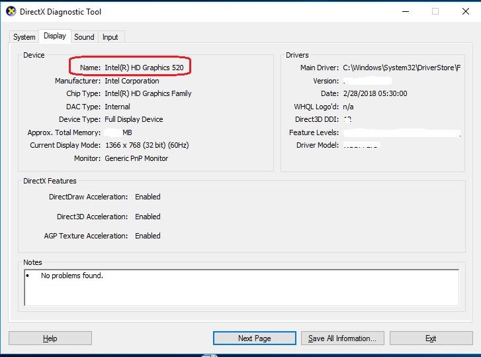The height and width of the screenshot is (357, 481).
Task: Click the 'Direct3D DDI:' label
Action: [317, 119]
